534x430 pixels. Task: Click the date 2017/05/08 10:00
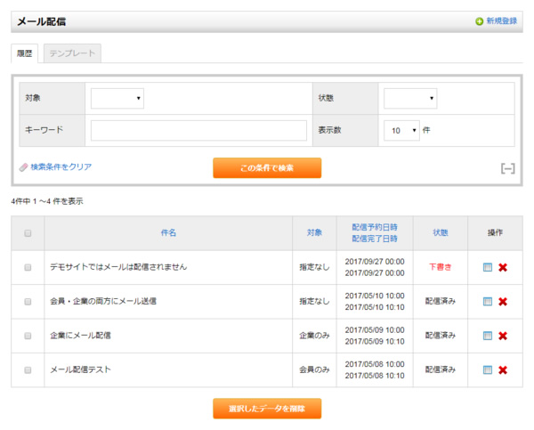375,364
